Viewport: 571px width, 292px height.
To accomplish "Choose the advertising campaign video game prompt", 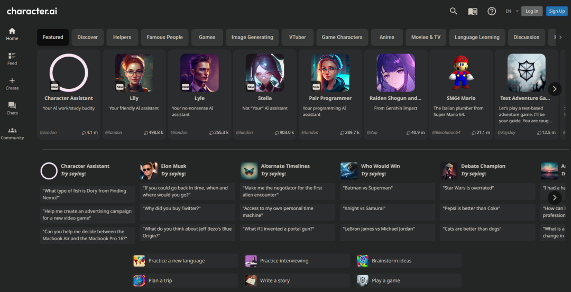I will [87, 215].
